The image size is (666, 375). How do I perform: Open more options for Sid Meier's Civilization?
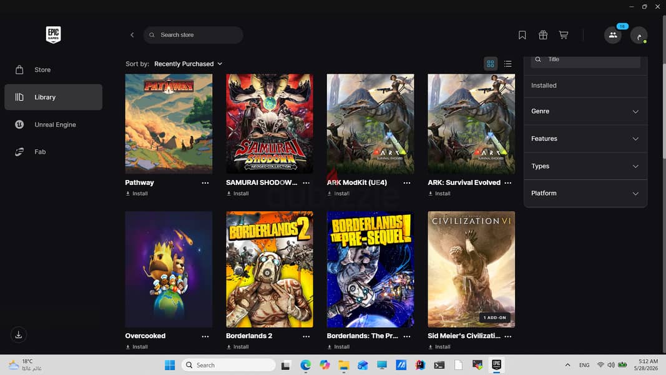point(508,336)
